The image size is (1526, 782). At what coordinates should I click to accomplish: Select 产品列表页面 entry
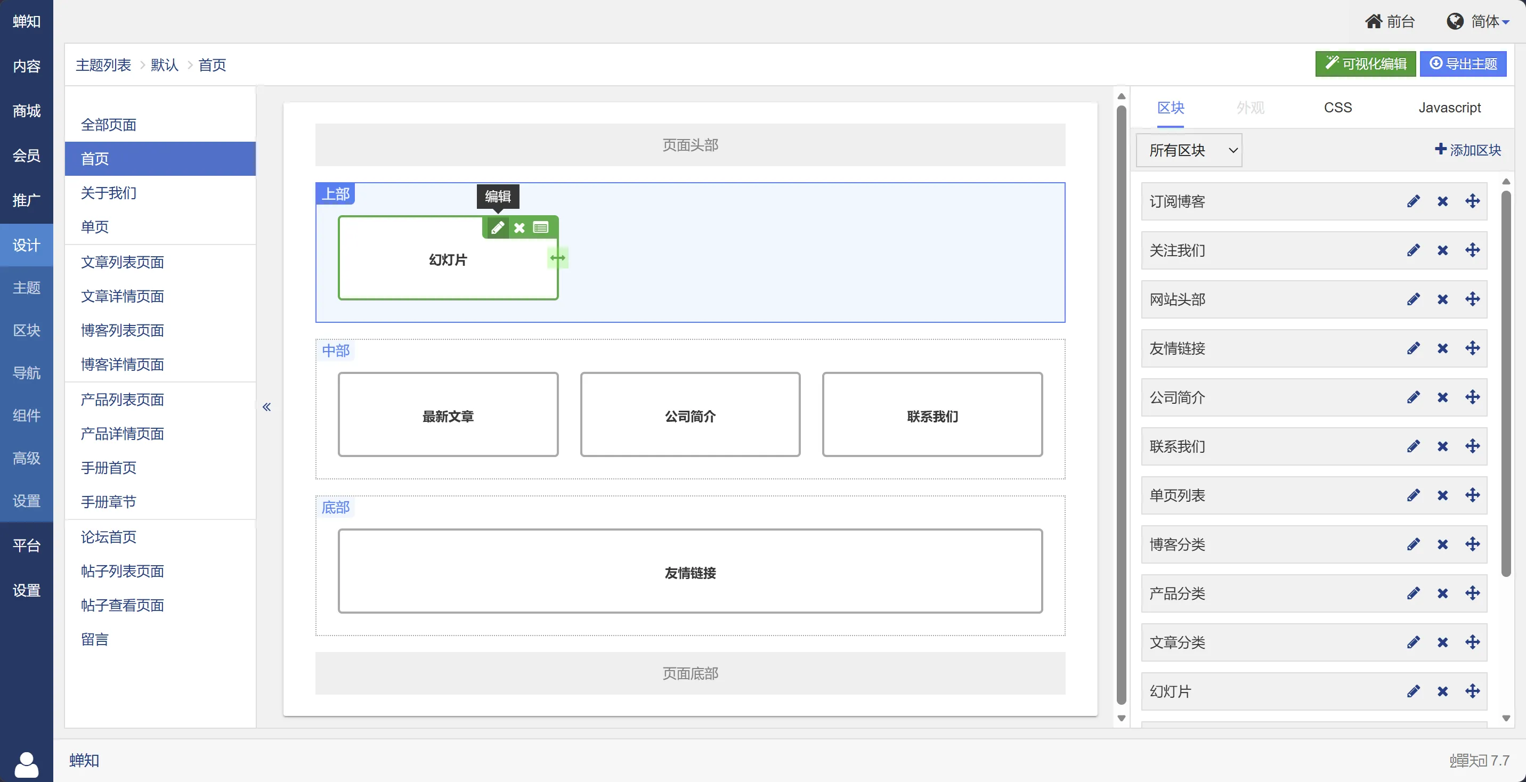(160, 400)
